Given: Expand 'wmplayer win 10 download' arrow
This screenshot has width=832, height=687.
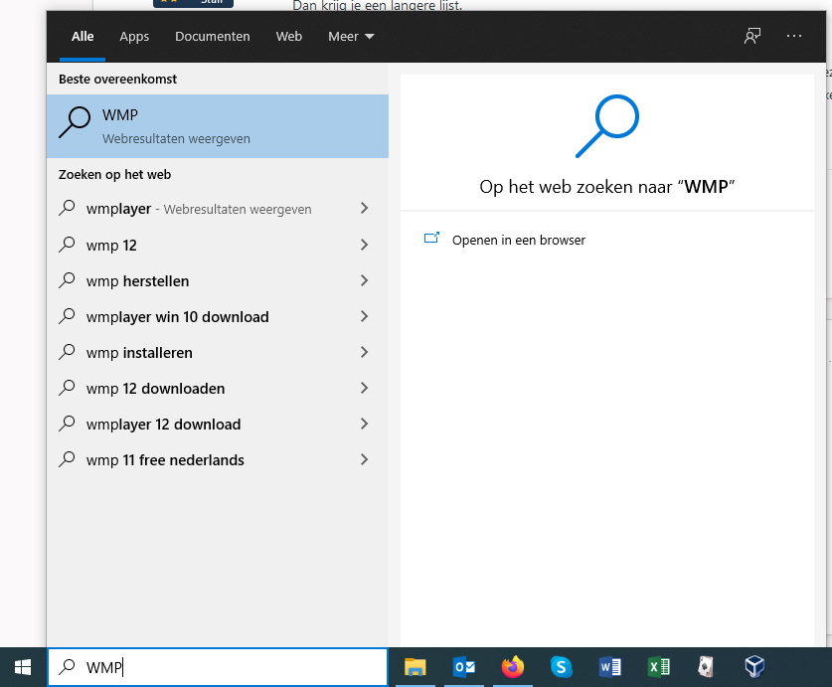Looking at the screenshot, I should (x=364, y=316).
